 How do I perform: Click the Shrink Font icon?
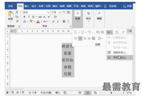tap(58, 22)
